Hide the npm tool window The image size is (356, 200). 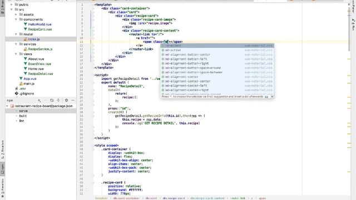point(73,100)
